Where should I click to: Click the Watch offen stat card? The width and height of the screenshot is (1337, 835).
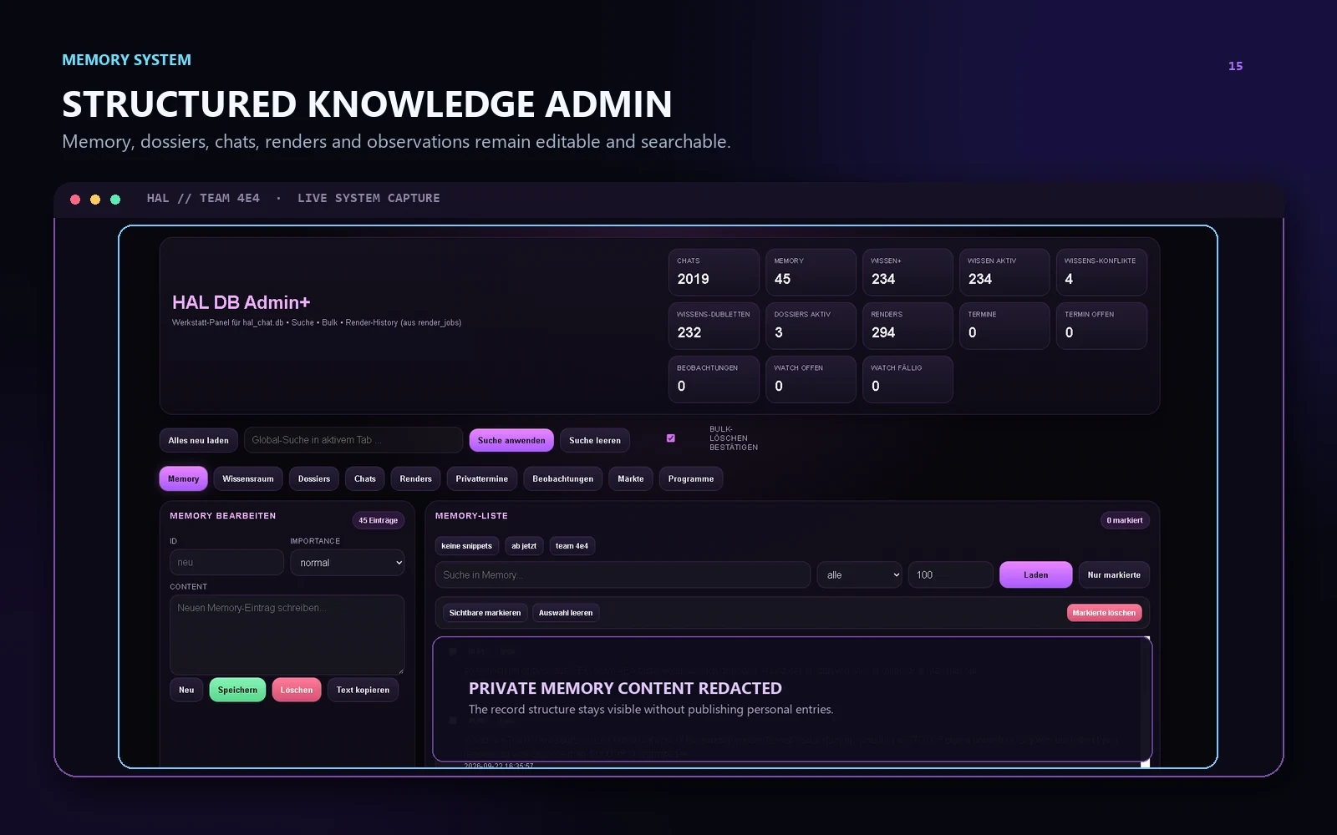[811, 379]
